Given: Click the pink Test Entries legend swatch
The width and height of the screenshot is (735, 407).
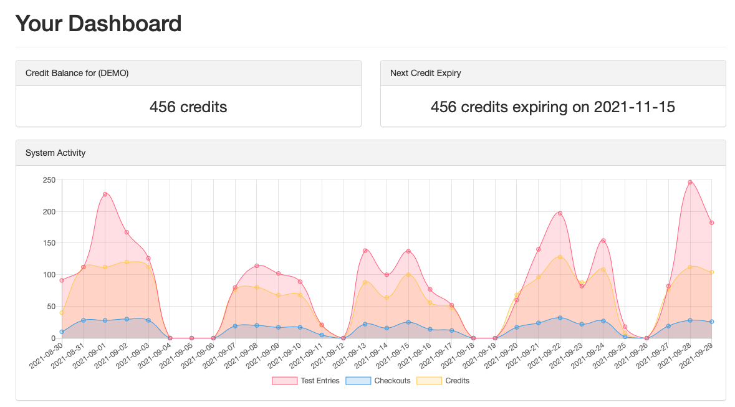Looking at the screenshot, I should click(284, 380).
